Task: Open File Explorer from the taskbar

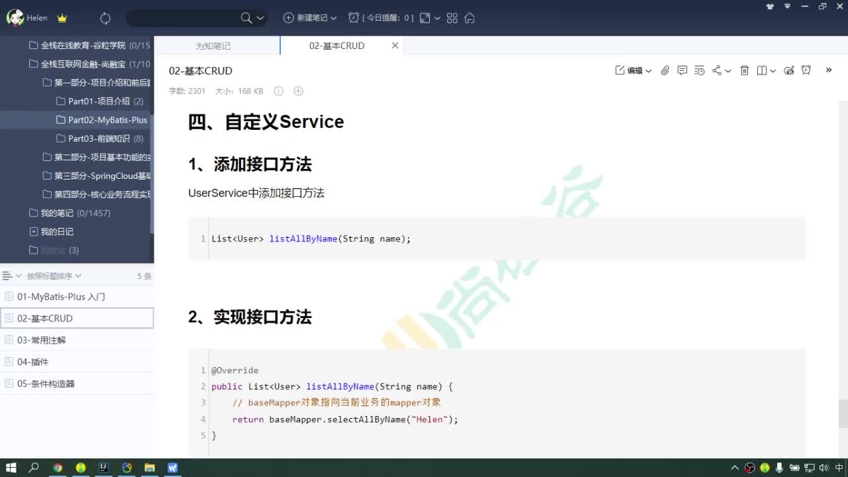Action: click(150, 468)
